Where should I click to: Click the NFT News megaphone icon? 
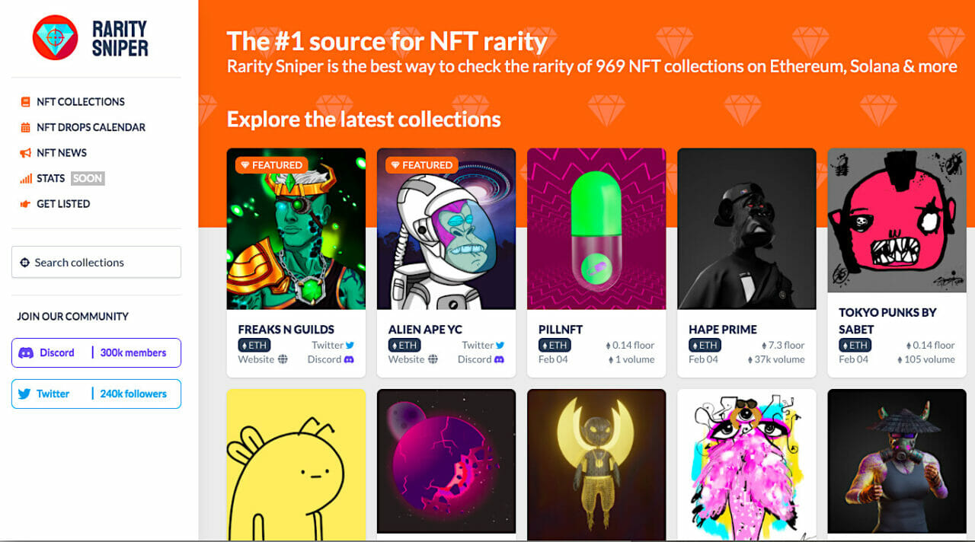coord(26,153)
